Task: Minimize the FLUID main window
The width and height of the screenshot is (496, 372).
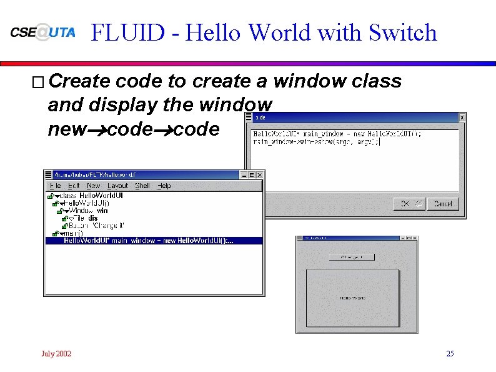Action: pos(244,175)
